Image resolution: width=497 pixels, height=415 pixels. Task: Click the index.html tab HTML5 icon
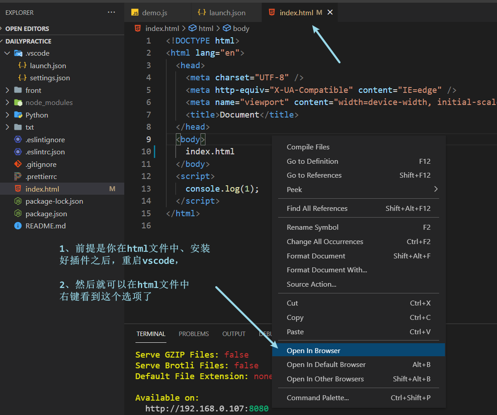click(x=272, y=13)
